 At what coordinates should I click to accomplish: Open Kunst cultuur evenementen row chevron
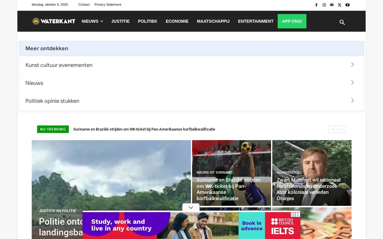click(x=352, y=65)
